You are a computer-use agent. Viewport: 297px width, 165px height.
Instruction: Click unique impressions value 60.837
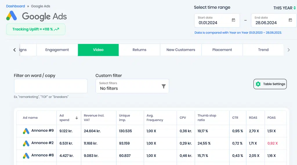coord(125,155)
